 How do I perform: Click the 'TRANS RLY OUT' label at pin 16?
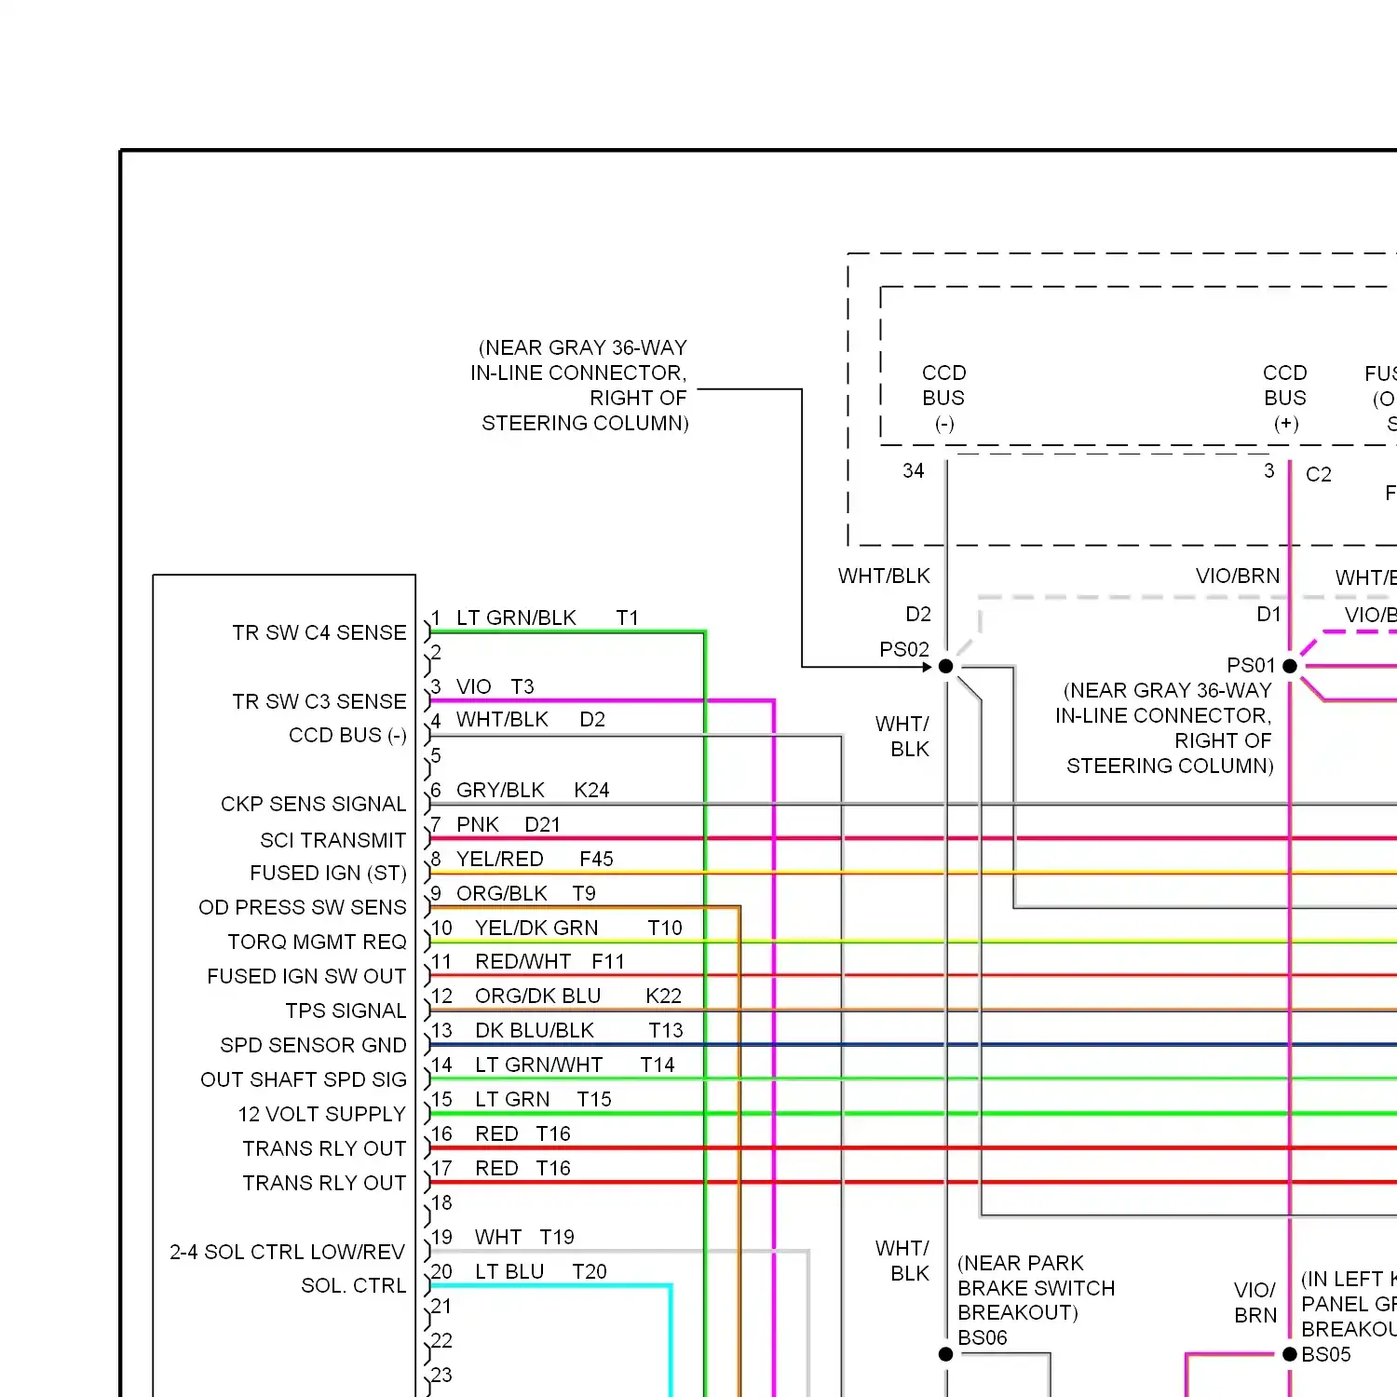(x=324, y=1148)
